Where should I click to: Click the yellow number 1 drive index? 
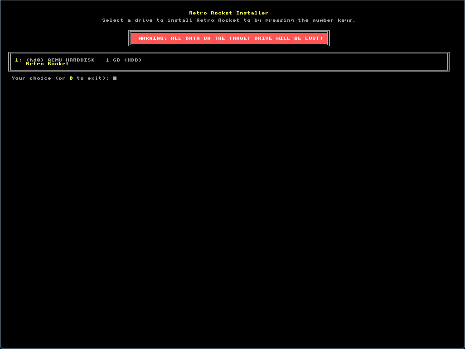coord(17,60)
